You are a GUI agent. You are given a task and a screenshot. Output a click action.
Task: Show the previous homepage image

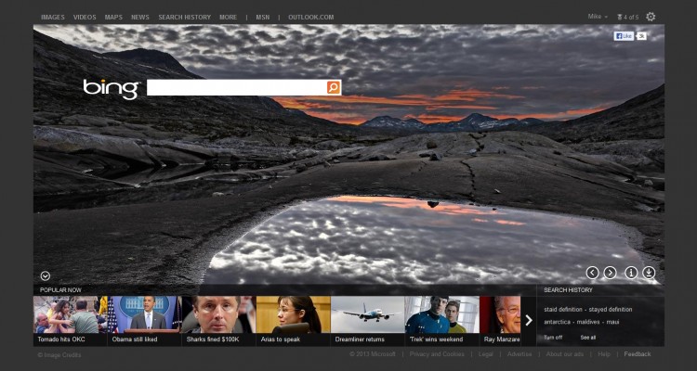(x=592, y=273)
